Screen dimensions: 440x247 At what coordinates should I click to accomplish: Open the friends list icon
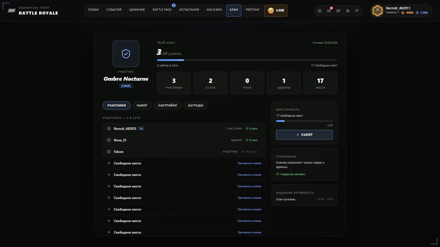pyautogui.click(x=348, y=11)
